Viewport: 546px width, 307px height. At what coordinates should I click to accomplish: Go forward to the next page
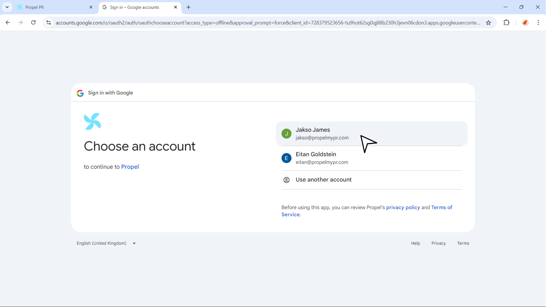[x=20, y=22]
